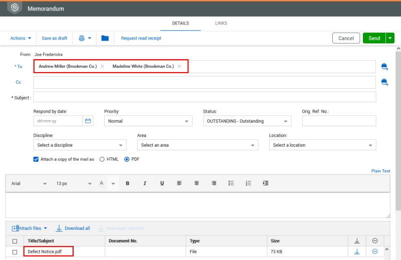This screenshot has width=401, height=260.
Task: Open the Arial font family dropdown
Action: click(29, 183)
